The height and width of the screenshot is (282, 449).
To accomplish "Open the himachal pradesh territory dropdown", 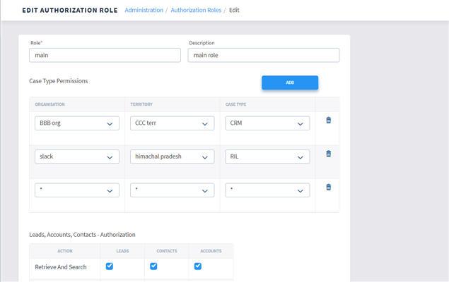I will coord(172,157).
